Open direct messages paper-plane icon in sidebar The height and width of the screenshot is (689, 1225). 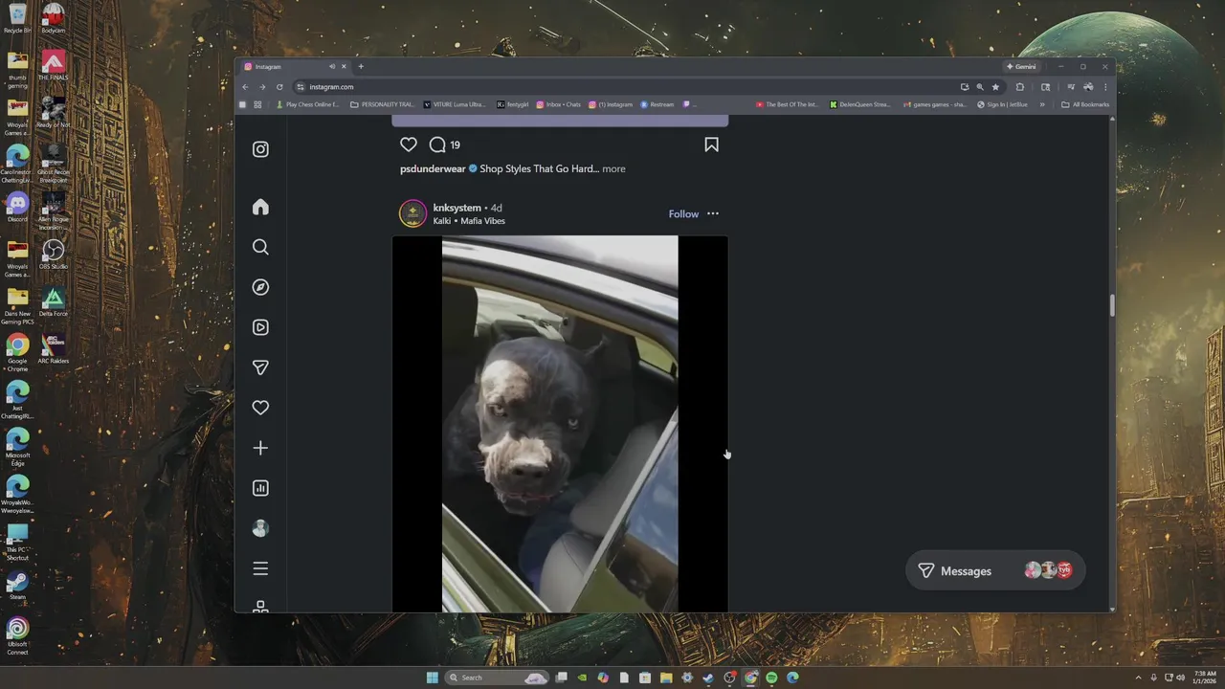tap(260, 367)
